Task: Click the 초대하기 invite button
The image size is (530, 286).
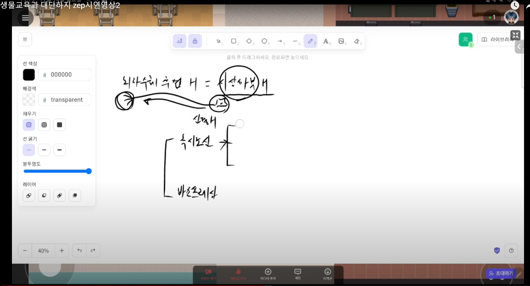Action: point(501,273)
